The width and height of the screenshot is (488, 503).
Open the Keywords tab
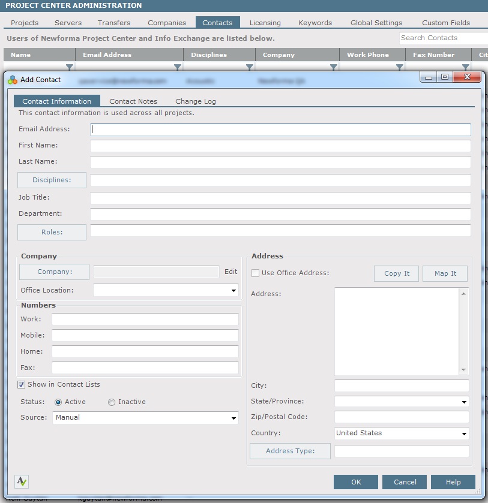(x=315, y=23)
